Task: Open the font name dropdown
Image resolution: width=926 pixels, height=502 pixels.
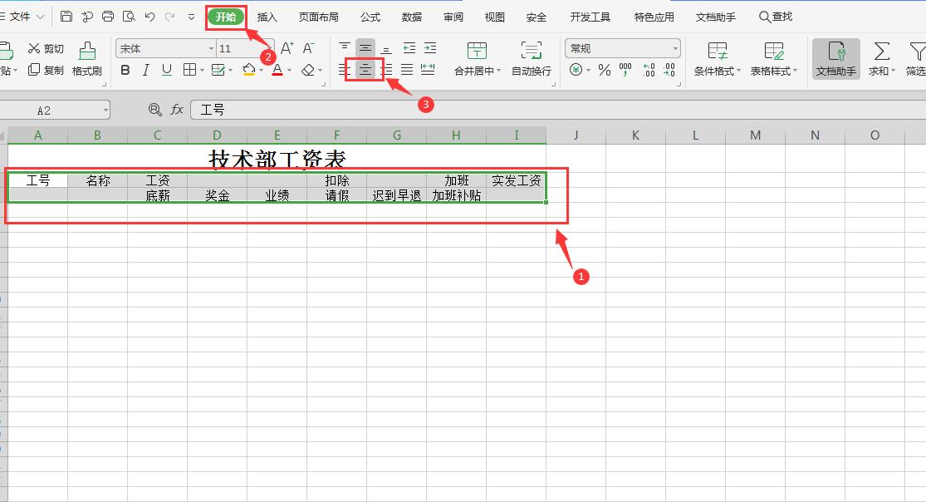Action: (x=212, y=47)
